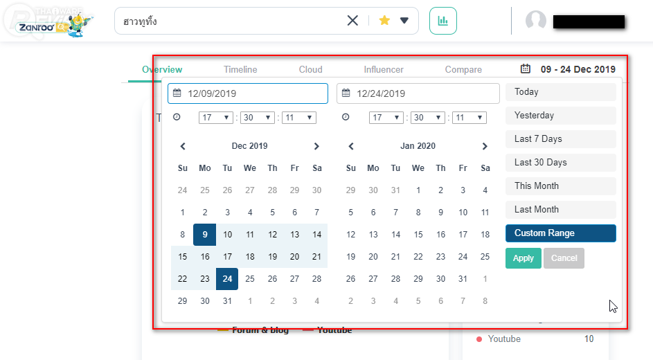Pick December 31 in Dec 2019 calendar
This screenshot has width=653, height=360.
(227, 301)
